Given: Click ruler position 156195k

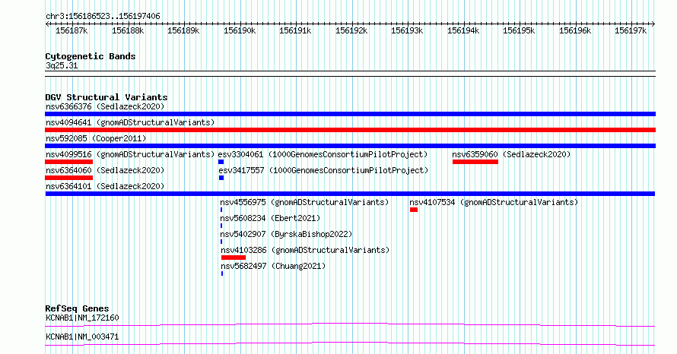Looking at the screenshot, I should (519, 30).
